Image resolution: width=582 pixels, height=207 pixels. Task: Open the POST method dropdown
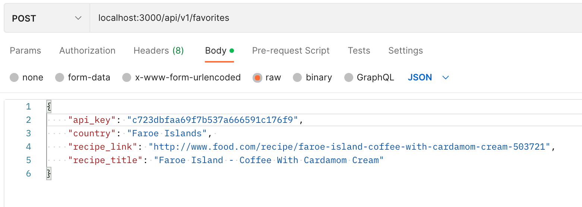47,18
